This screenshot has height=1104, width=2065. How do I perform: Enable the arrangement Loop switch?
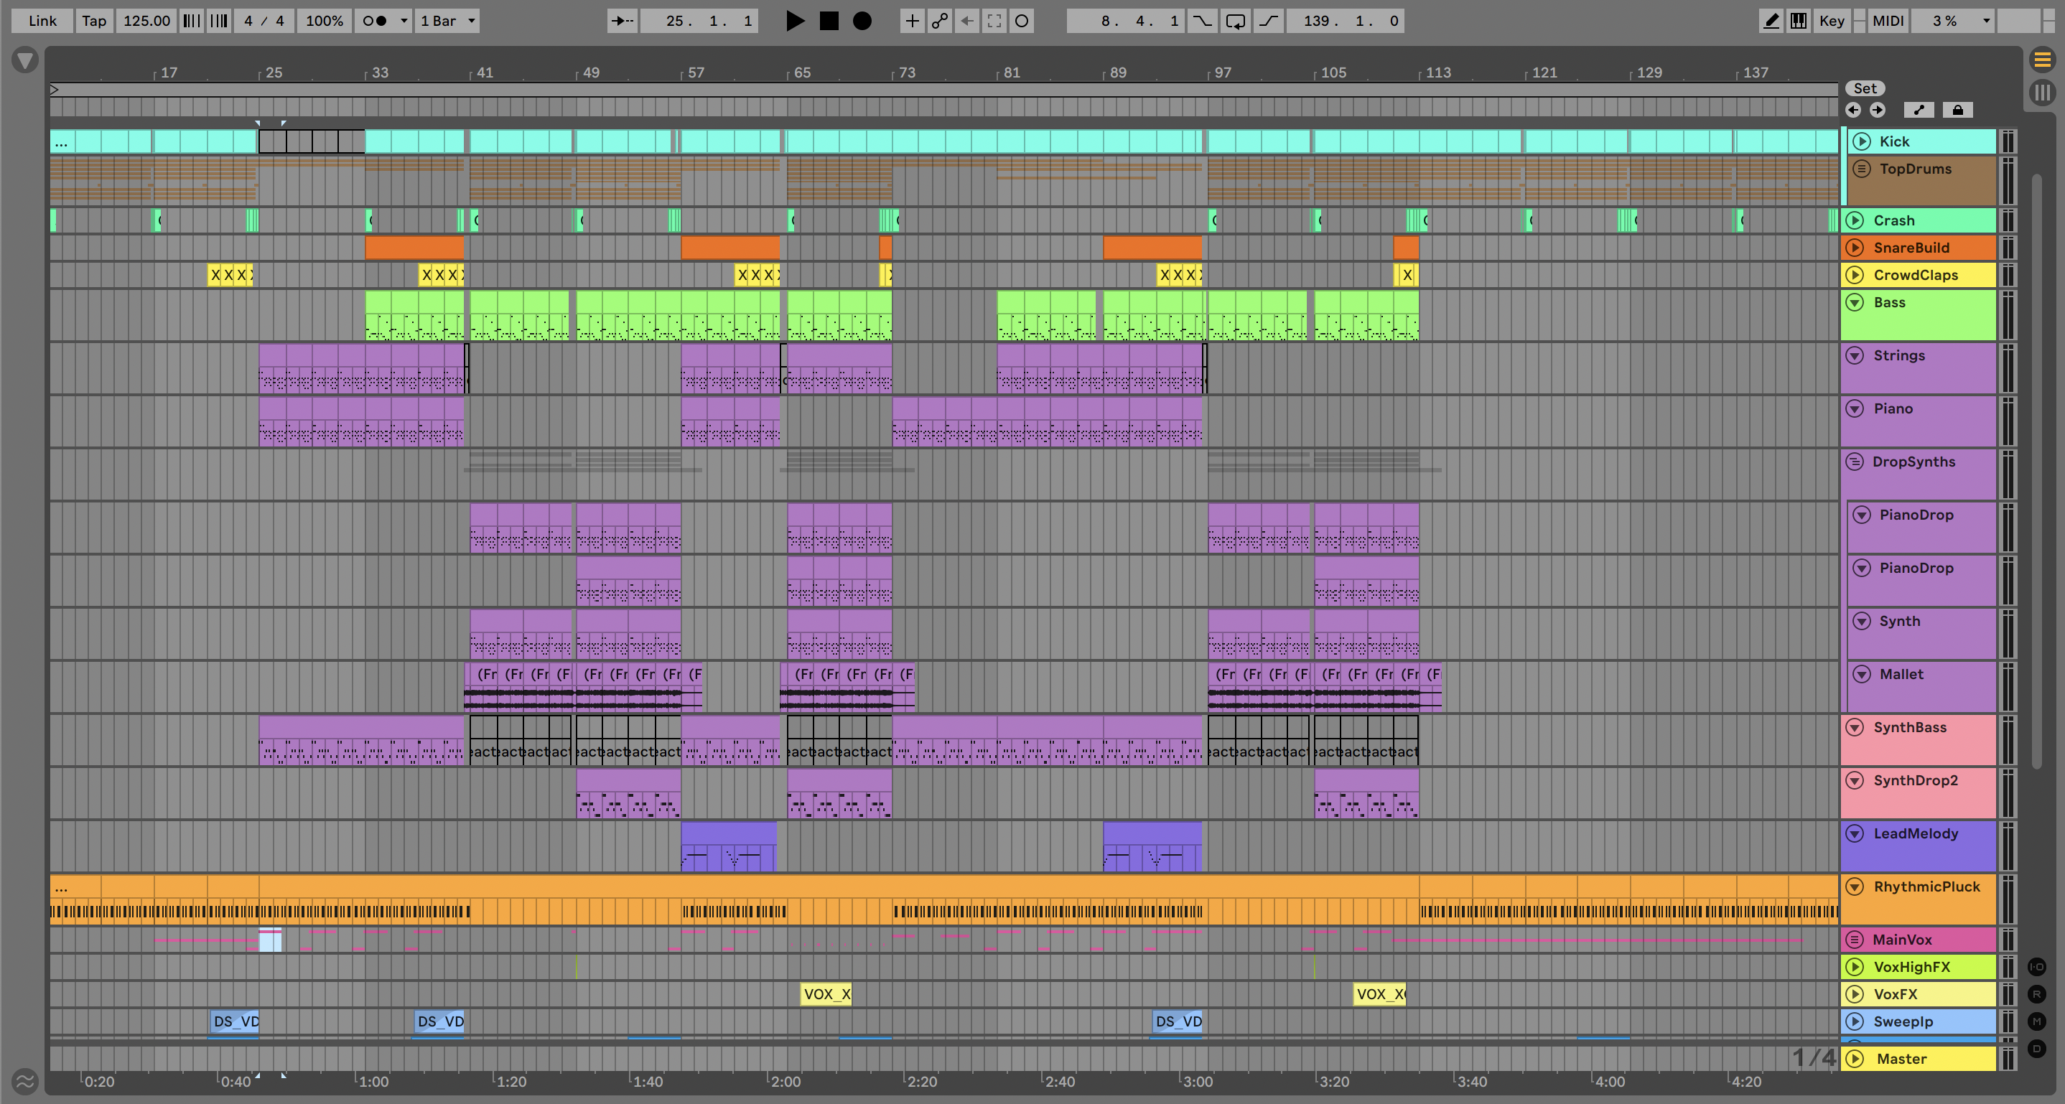coord(1235,21)
